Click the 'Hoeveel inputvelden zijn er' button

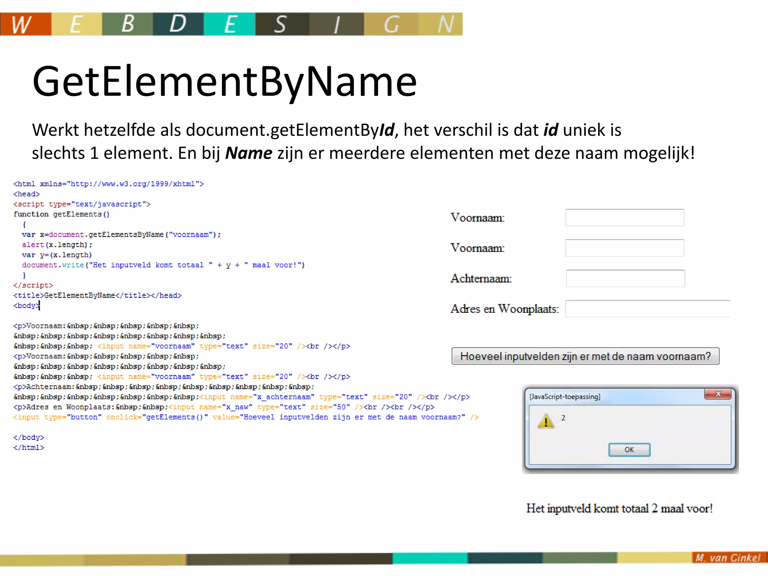585,356
